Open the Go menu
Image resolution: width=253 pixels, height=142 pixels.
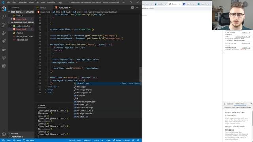37,2
